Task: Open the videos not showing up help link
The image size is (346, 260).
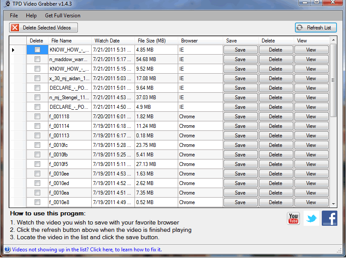Action: coord(87,250)
